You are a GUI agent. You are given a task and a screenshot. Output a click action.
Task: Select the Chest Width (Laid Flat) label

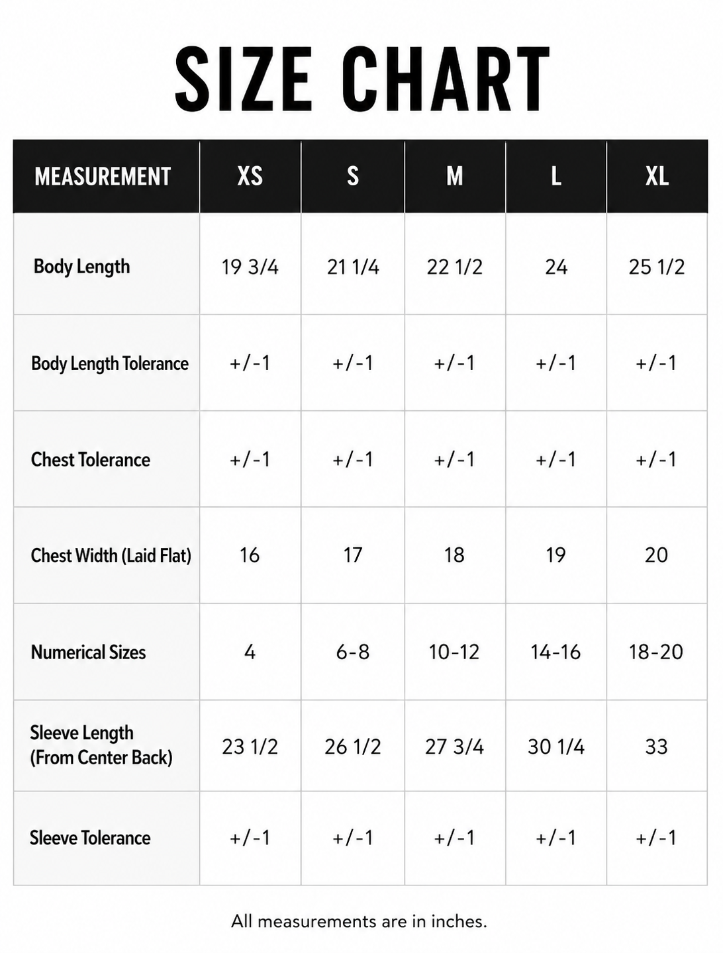[x=111, y=555]
